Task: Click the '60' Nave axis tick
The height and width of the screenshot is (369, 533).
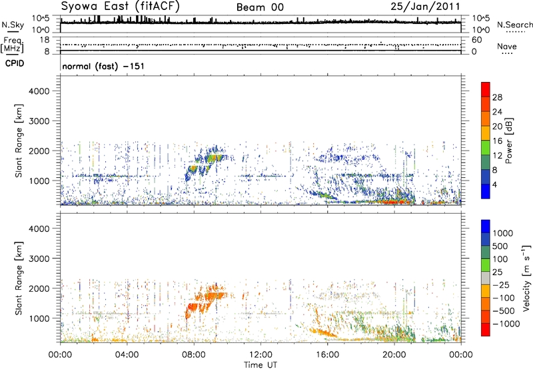Action: (x=477, y=40)
